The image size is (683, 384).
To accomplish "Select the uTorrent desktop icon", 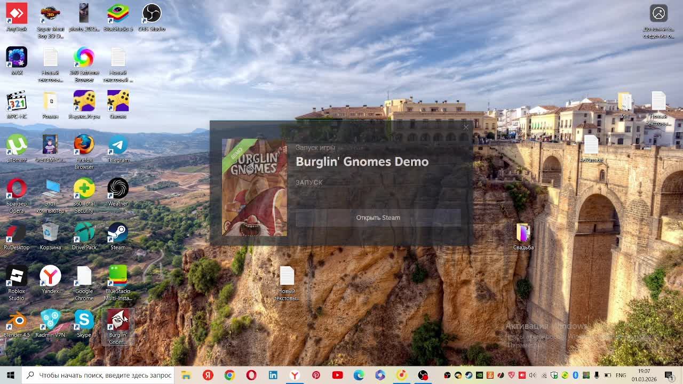I will 17,149.
